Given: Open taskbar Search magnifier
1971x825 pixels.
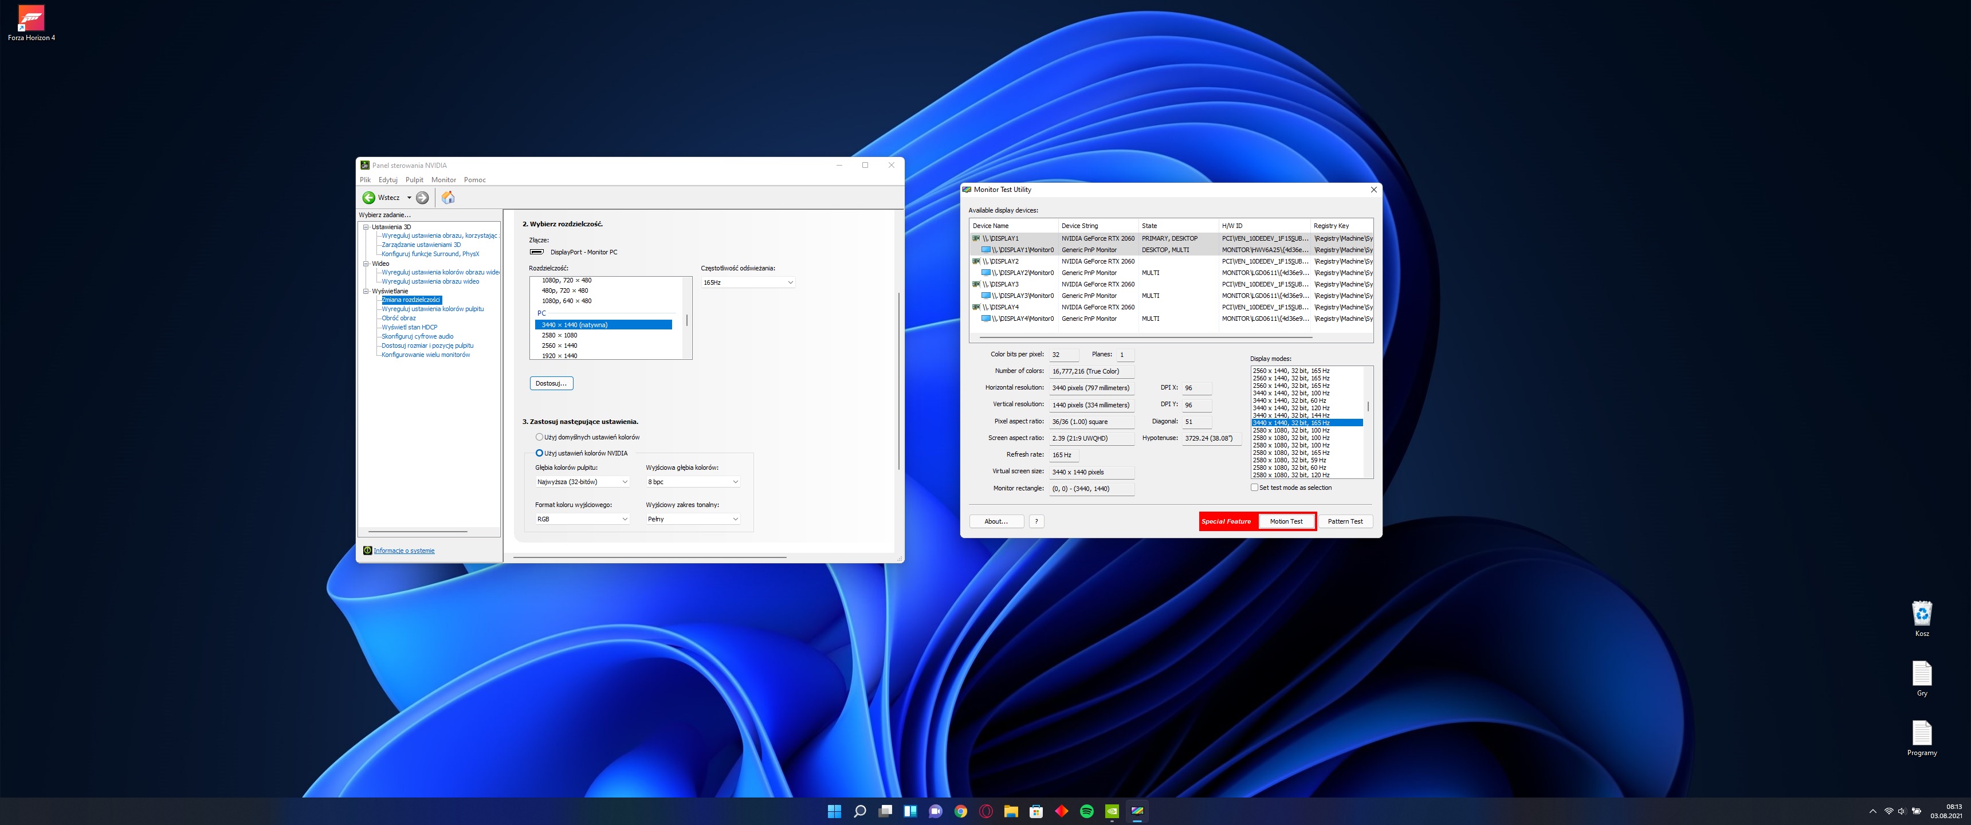Looking at the screenshot, I should (859, 811).
